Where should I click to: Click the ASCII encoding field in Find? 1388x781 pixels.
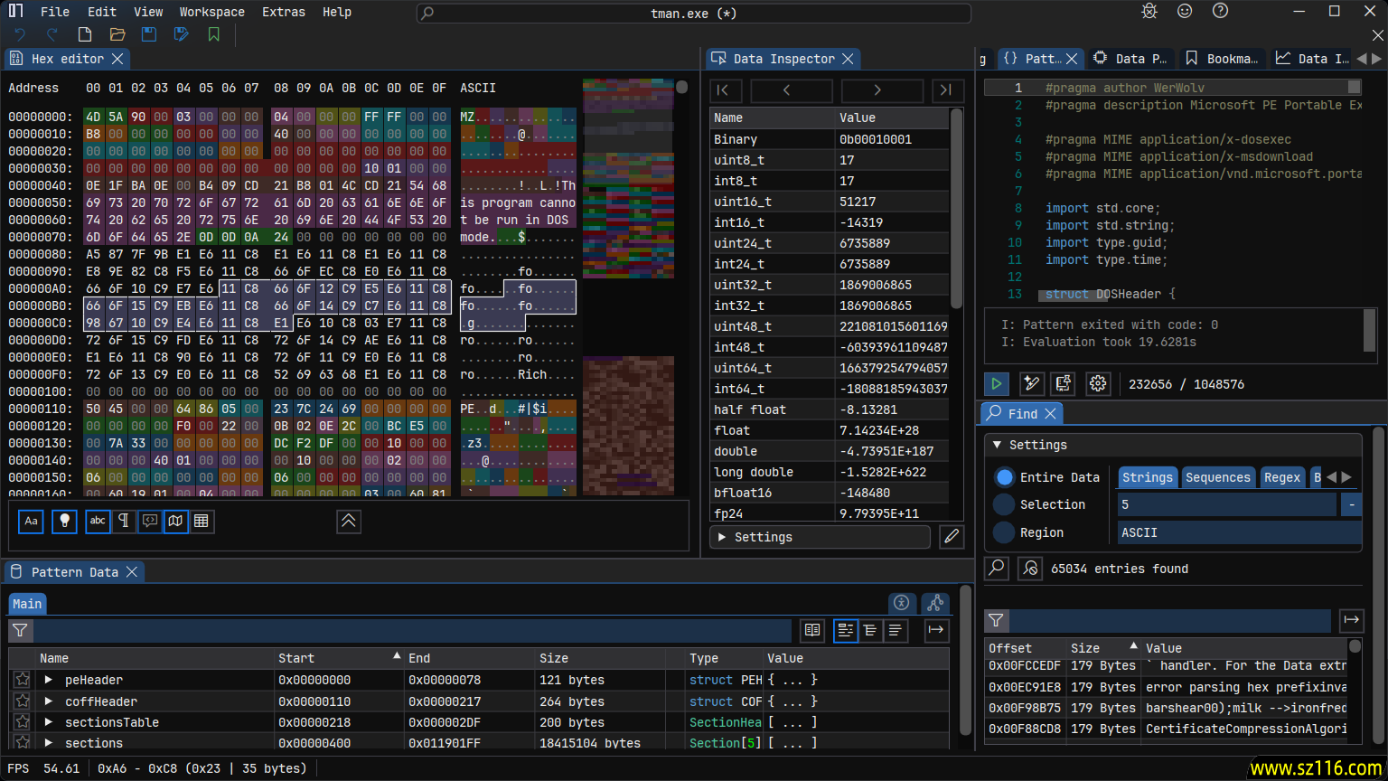[x=1238, y=532]
